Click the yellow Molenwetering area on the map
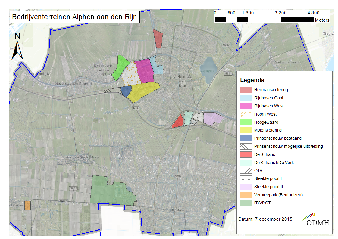338x239 pixels. tap(142, 91)
